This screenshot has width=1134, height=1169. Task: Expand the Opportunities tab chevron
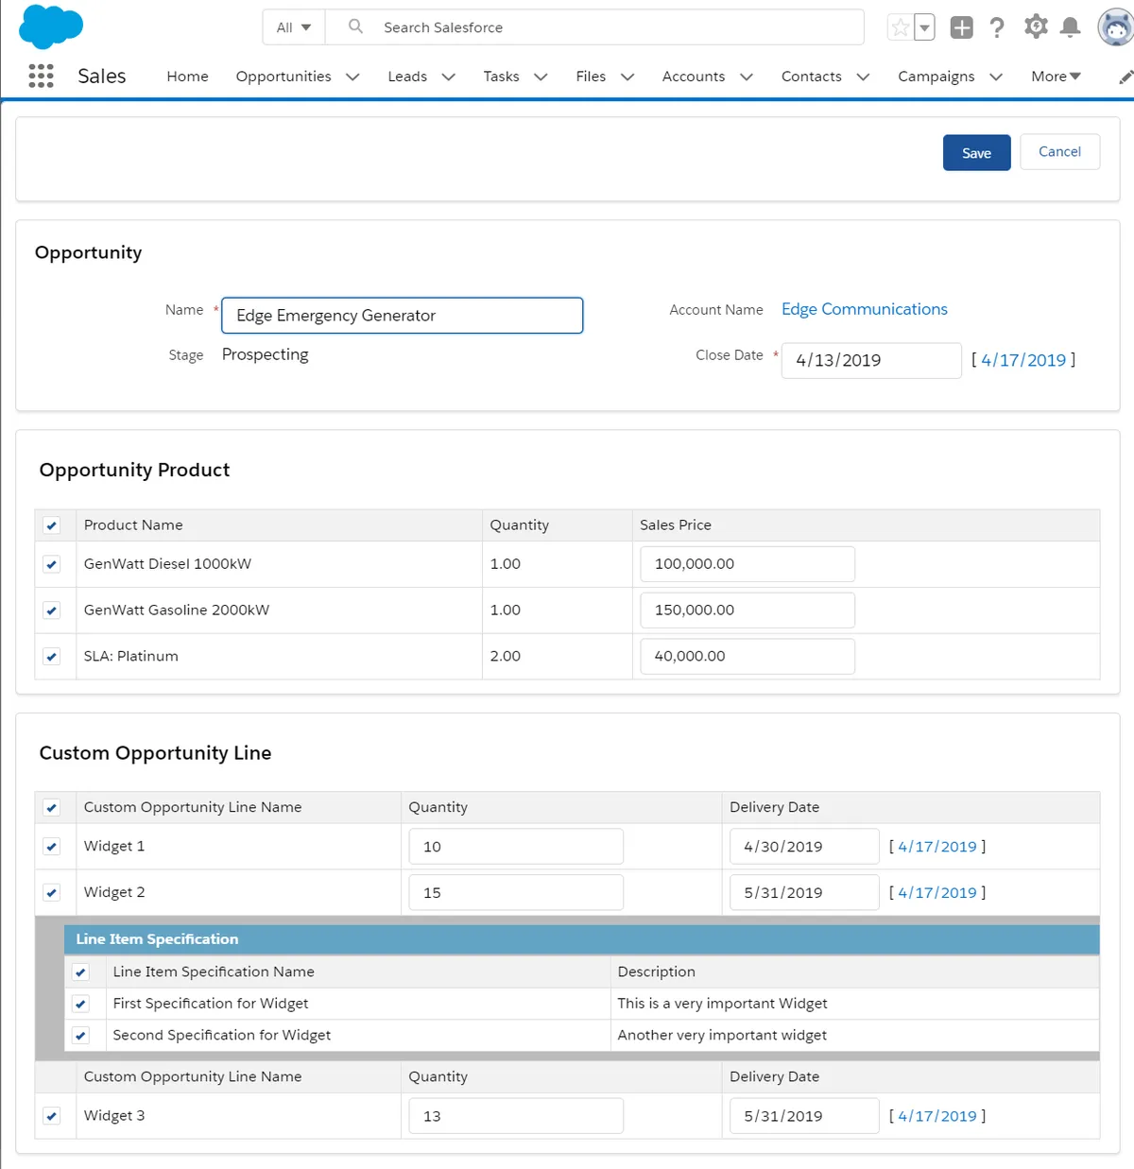[352, 77]
